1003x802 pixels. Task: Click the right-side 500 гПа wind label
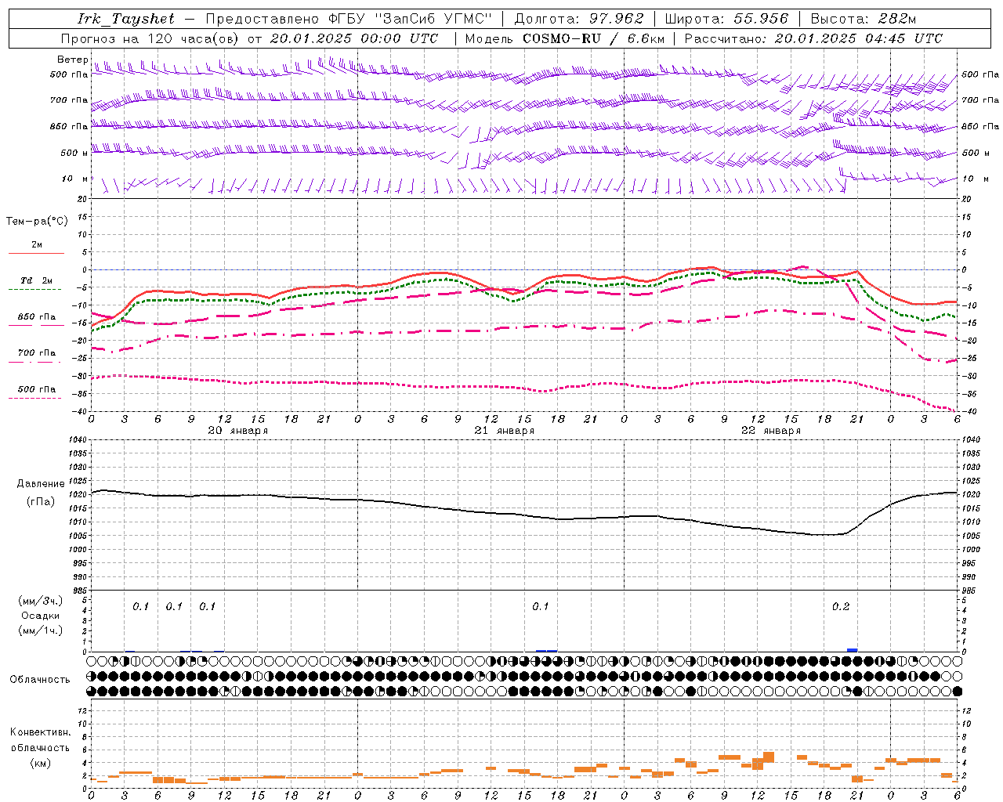click(979, 74)
